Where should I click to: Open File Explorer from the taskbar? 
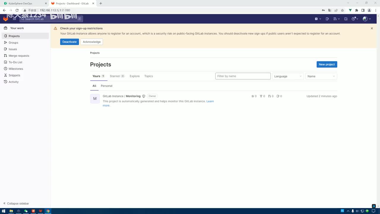[11, 211]
